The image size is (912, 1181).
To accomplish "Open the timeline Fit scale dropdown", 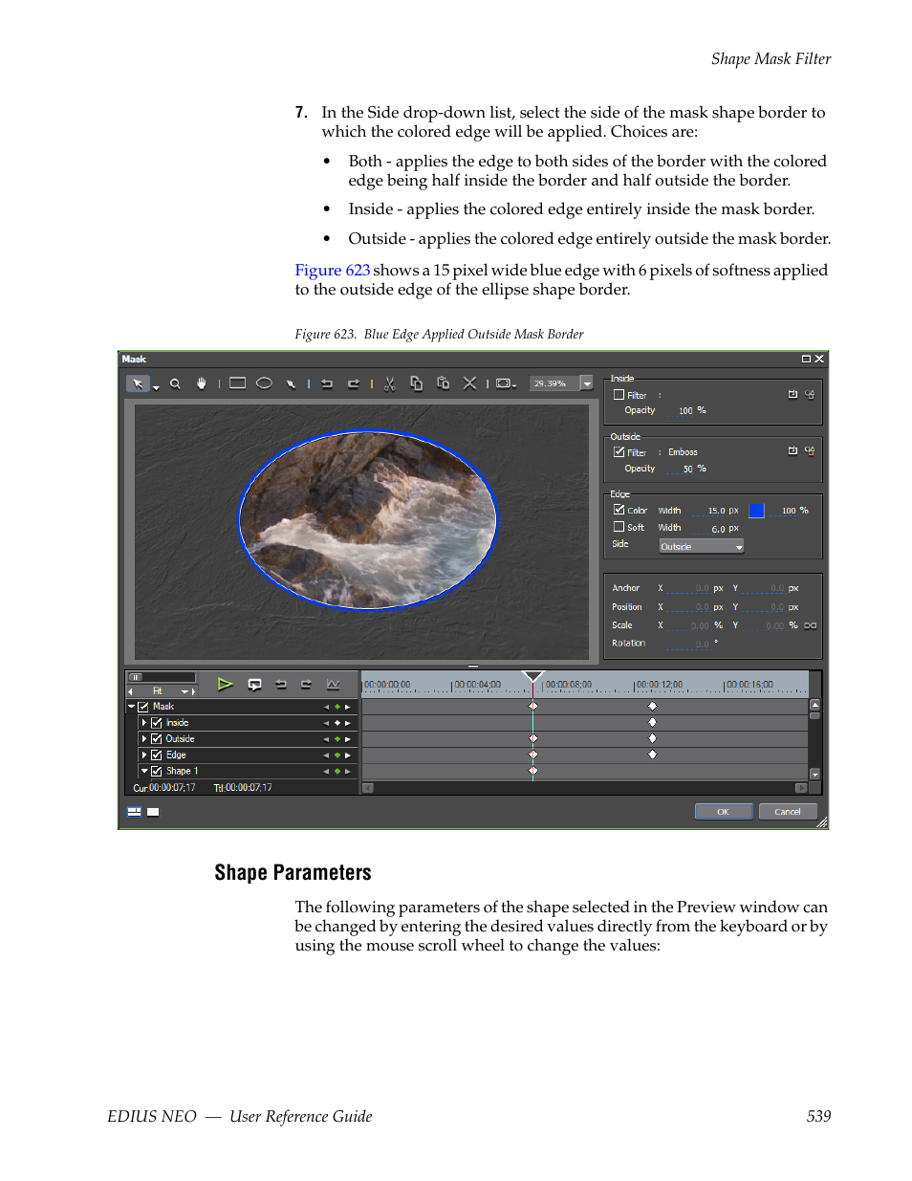I will point(186,691).
